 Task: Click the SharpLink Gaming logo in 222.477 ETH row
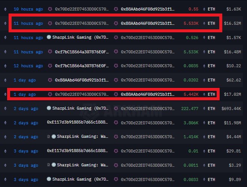49,108
